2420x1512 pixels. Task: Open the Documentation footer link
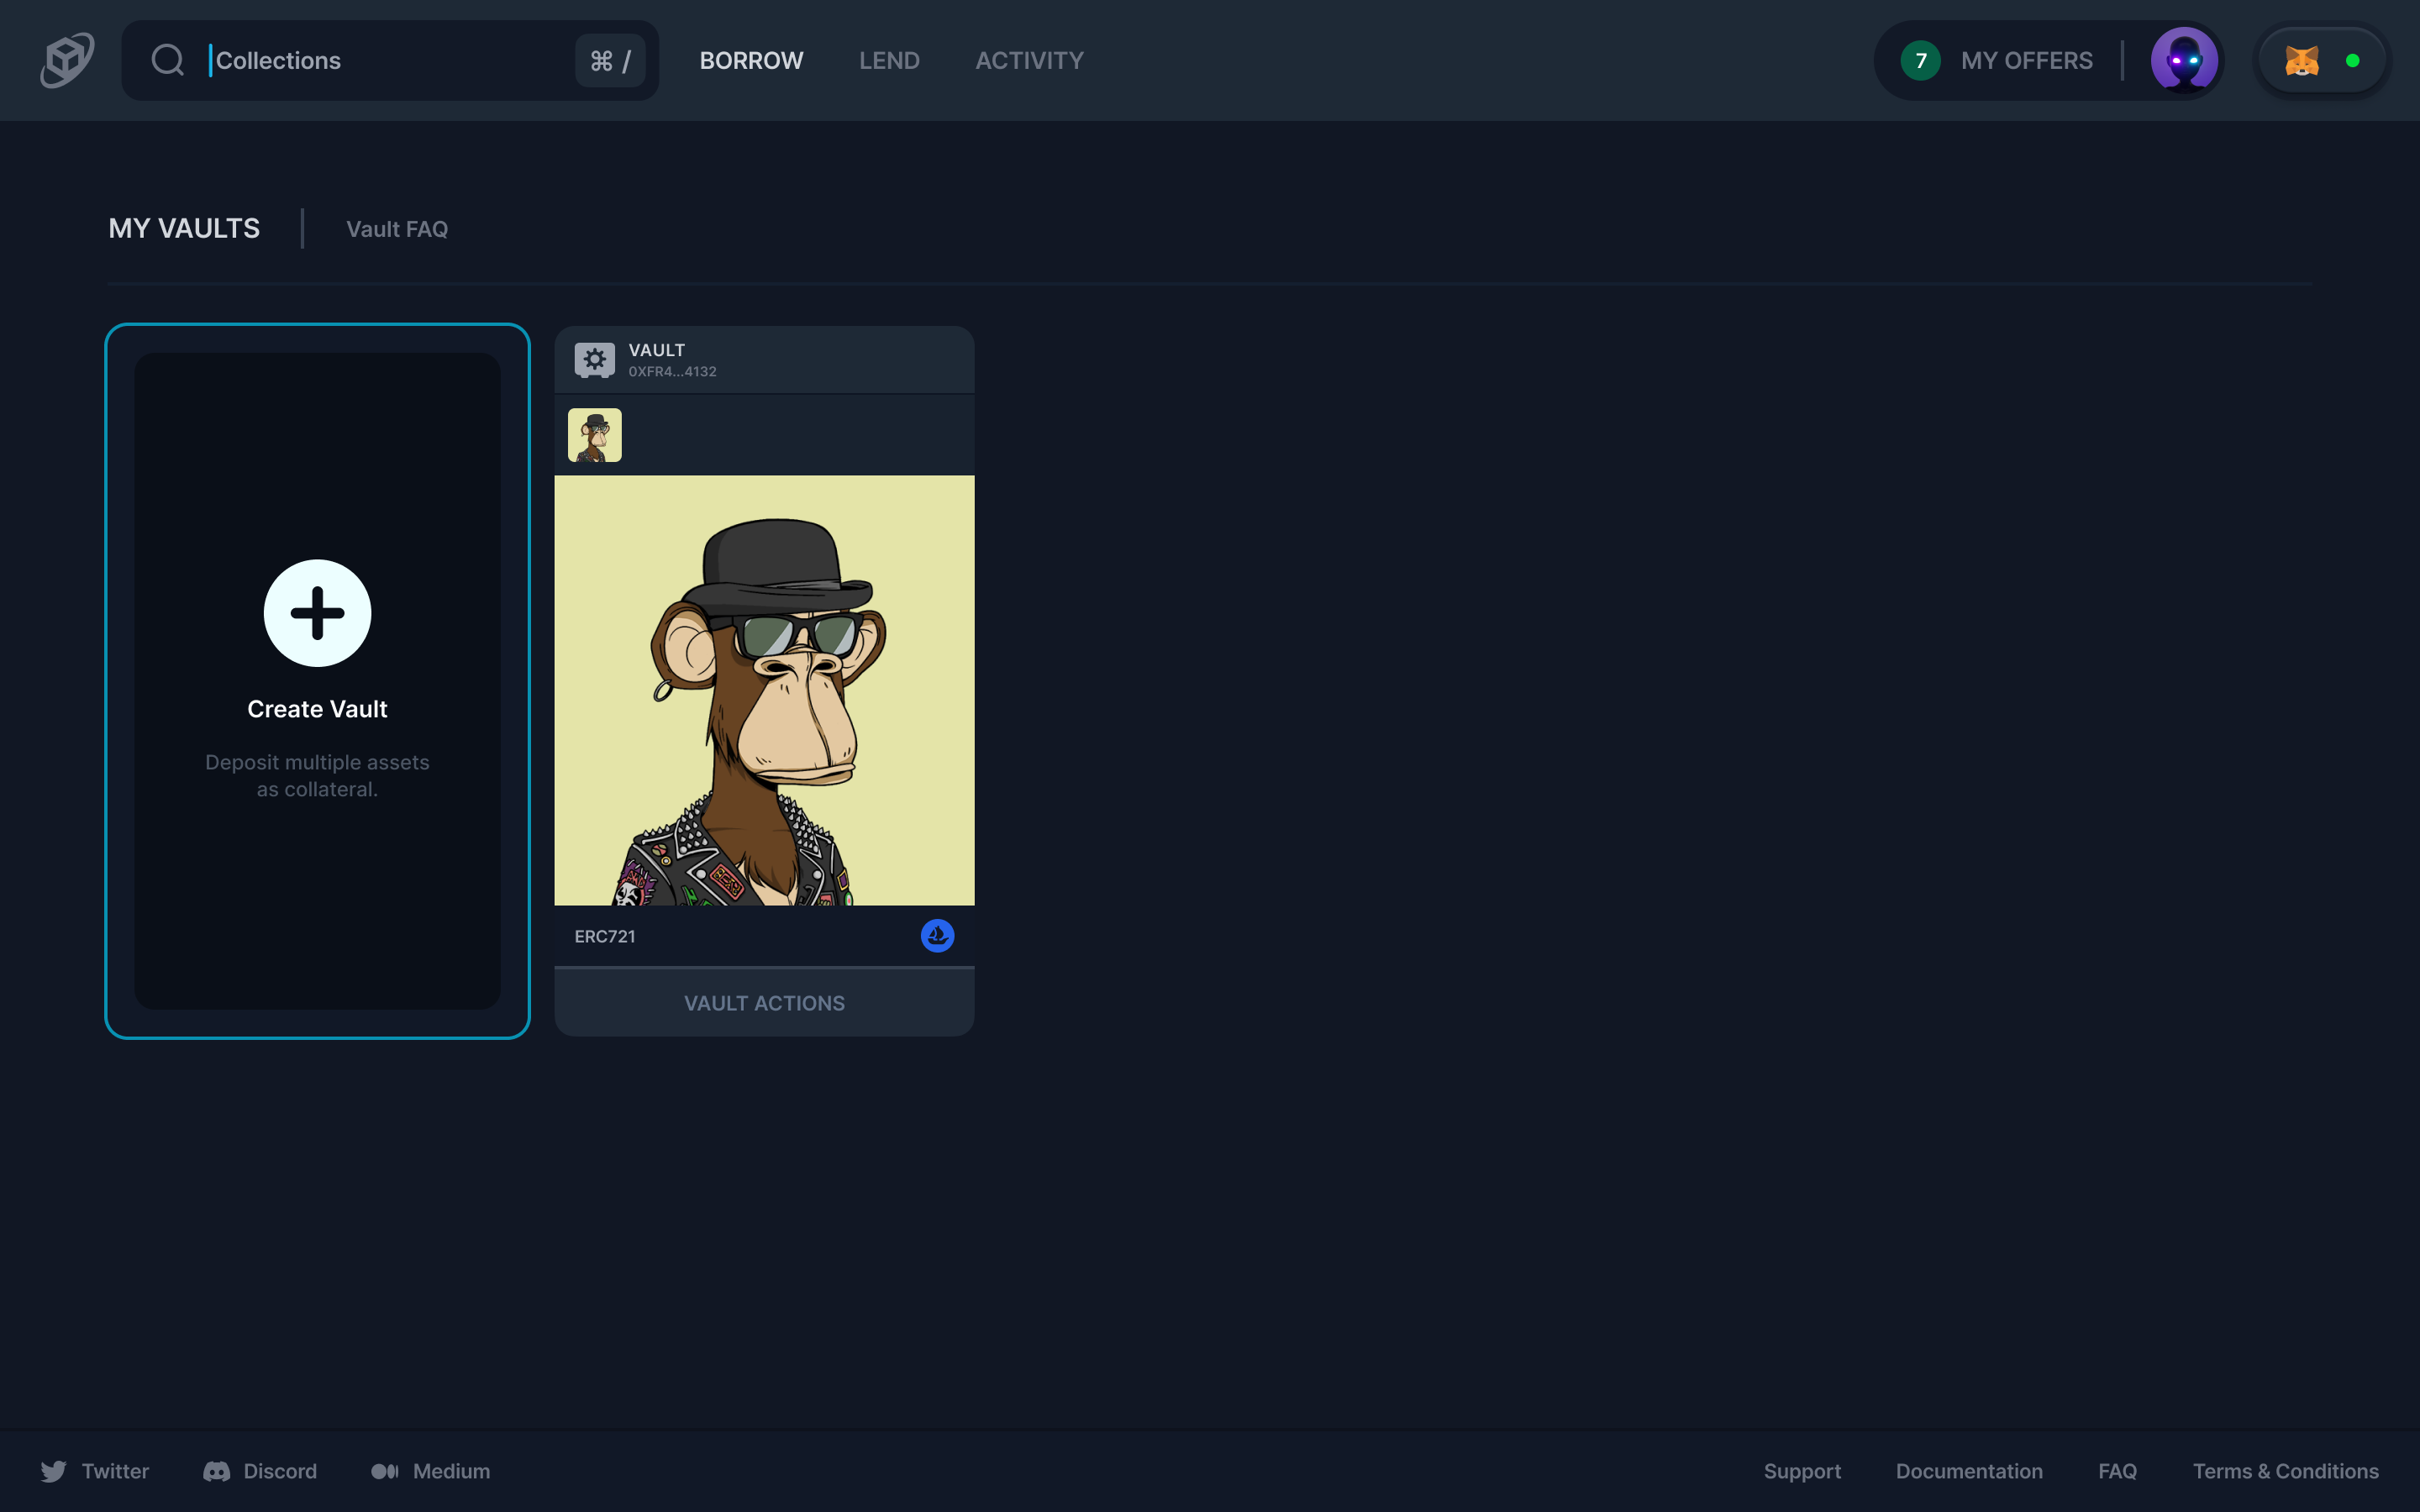pos(1969,1471)
